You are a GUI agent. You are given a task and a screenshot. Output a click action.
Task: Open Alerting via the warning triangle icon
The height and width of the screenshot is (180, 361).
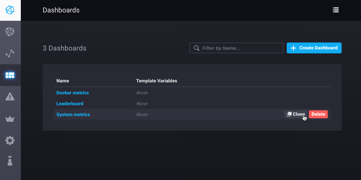[x=10, y=97]
